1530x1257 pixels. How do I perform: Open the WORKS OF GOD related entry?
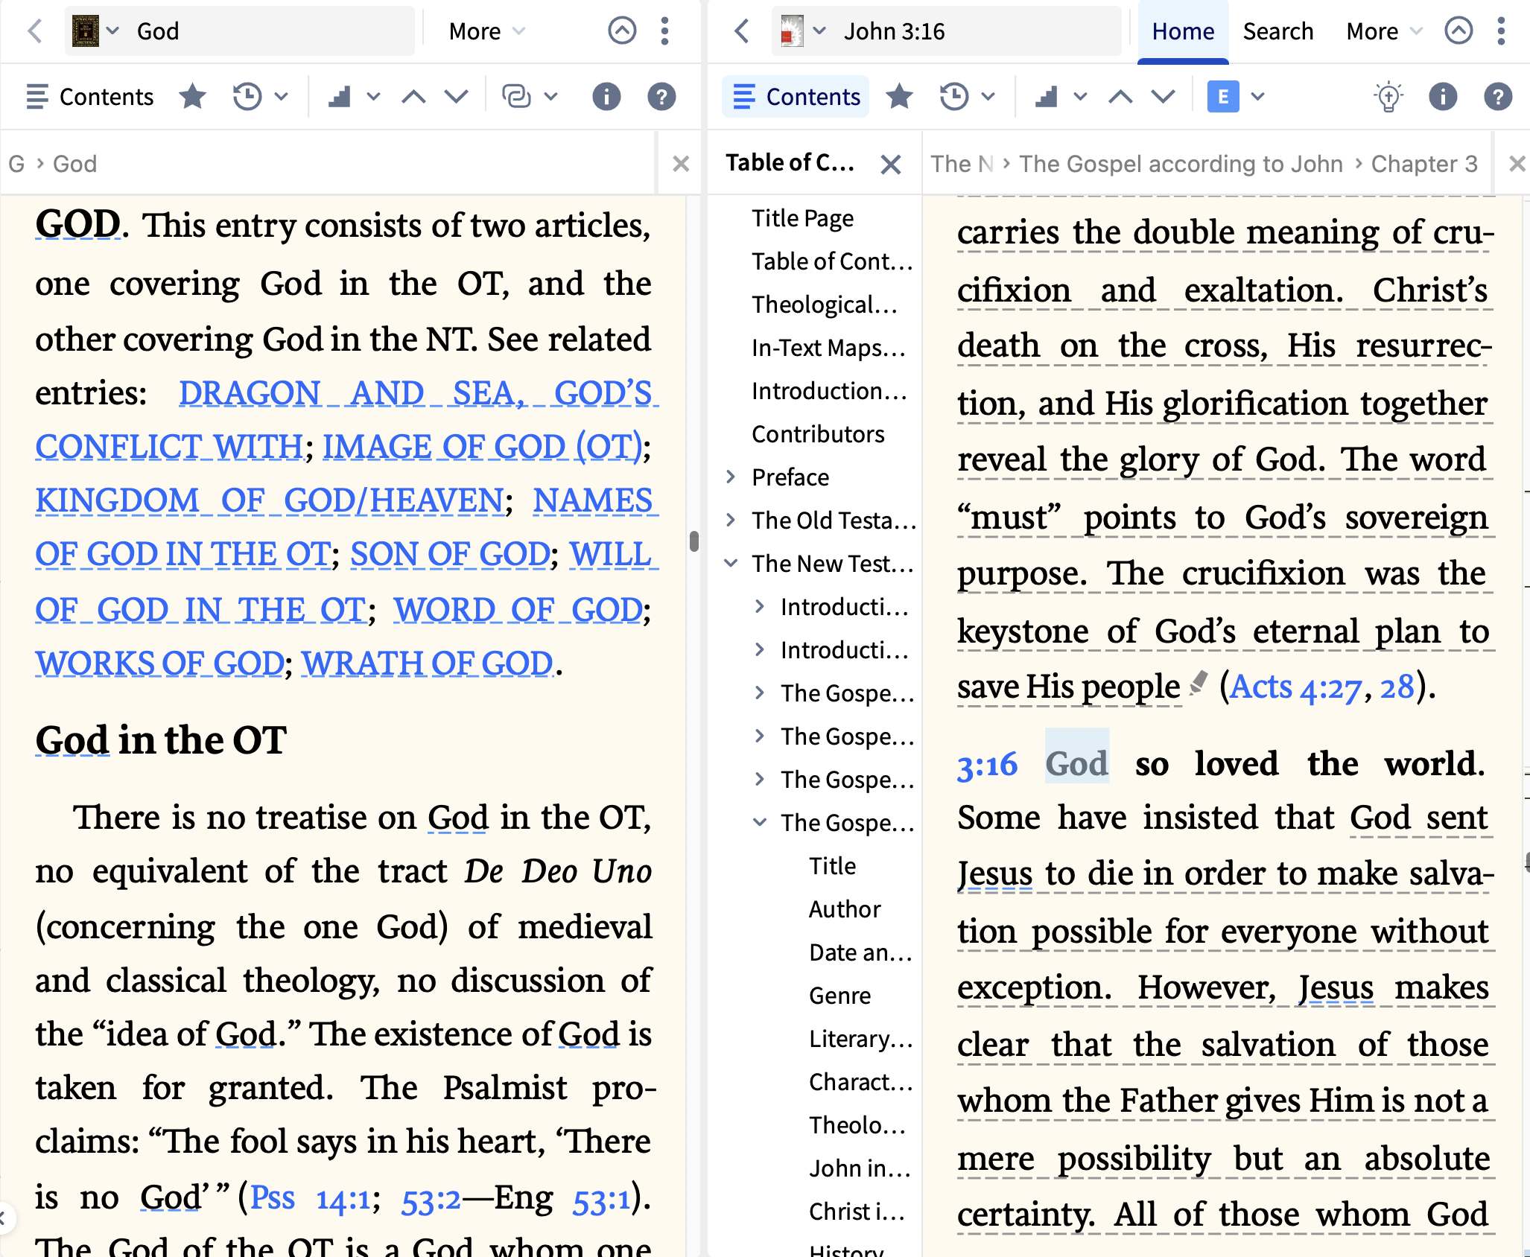159,663
